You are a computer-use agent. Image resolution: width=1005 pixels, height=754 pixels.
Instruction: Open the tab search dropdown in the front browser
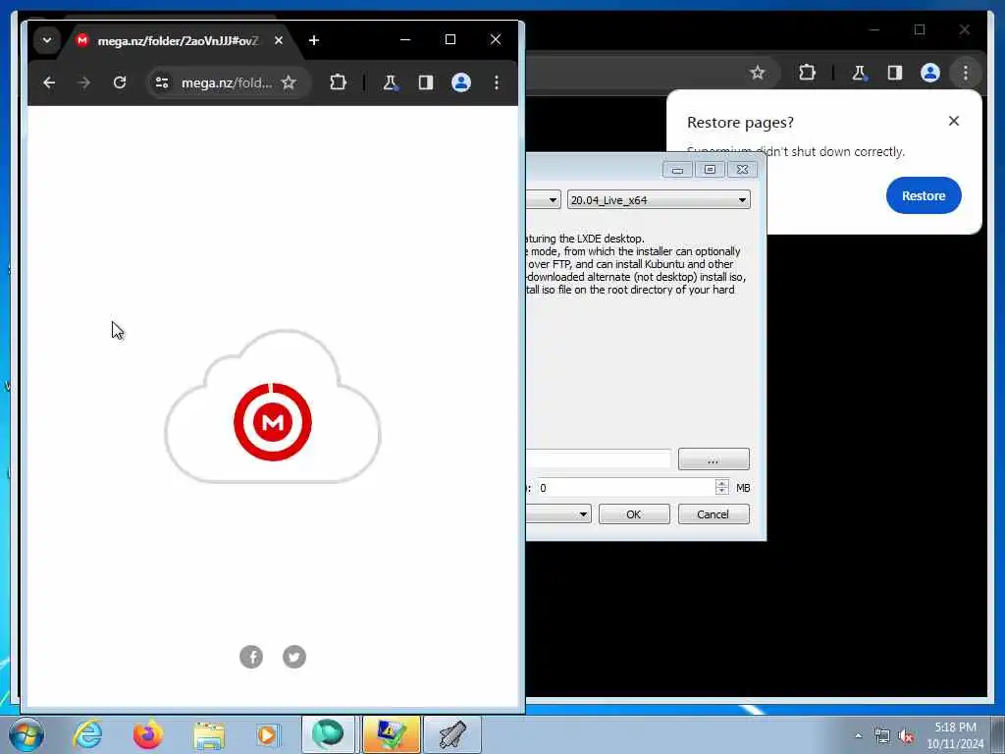[47, 39]
